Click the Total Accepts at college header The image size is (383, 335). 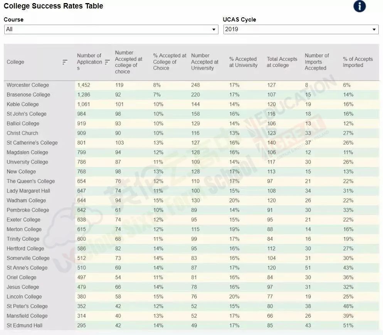282,62
